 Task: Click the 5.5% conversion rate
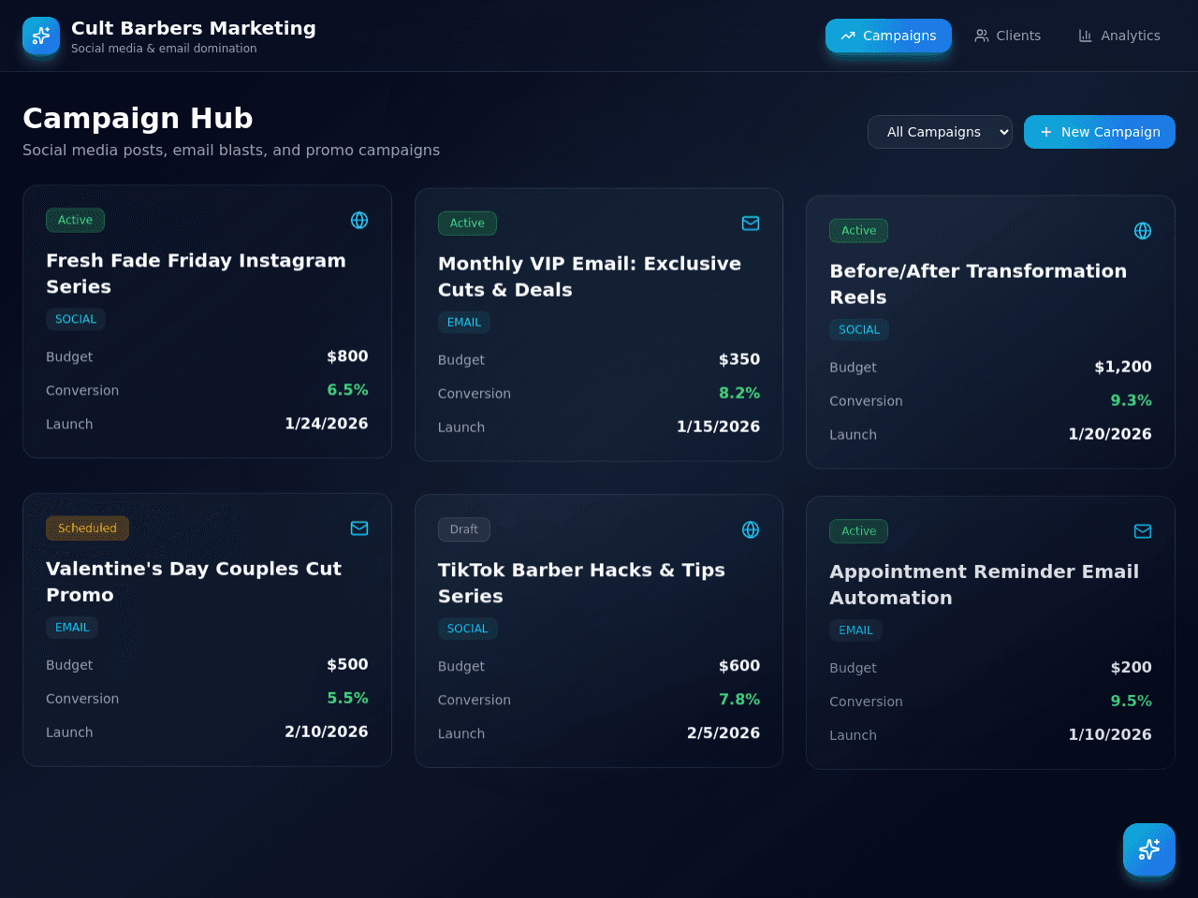[347, 699]
